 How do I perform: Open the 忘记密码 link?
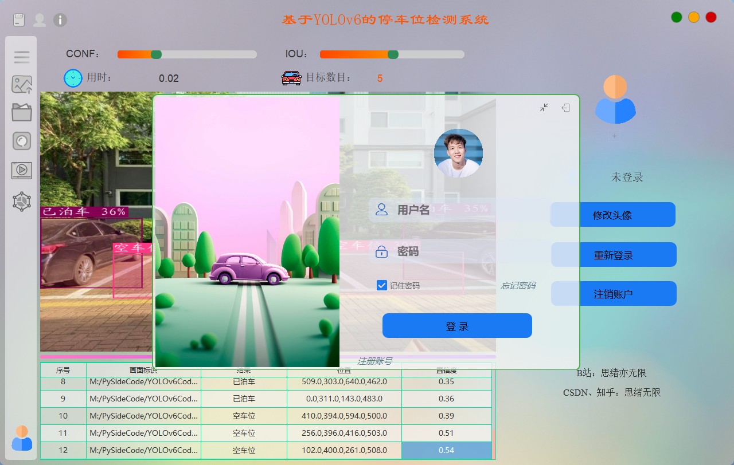(x=518, y=286)
